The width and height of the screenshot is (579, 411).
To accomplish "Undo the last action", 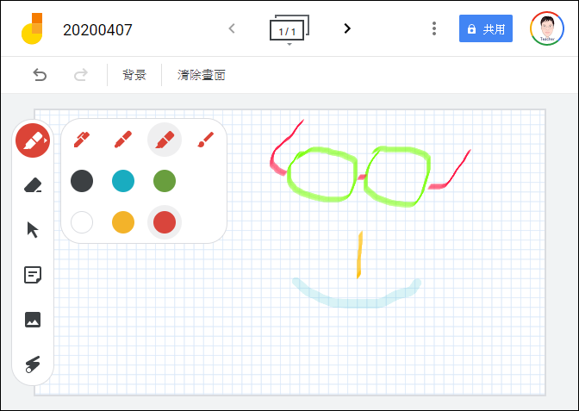I will click(x=40, y=75).
